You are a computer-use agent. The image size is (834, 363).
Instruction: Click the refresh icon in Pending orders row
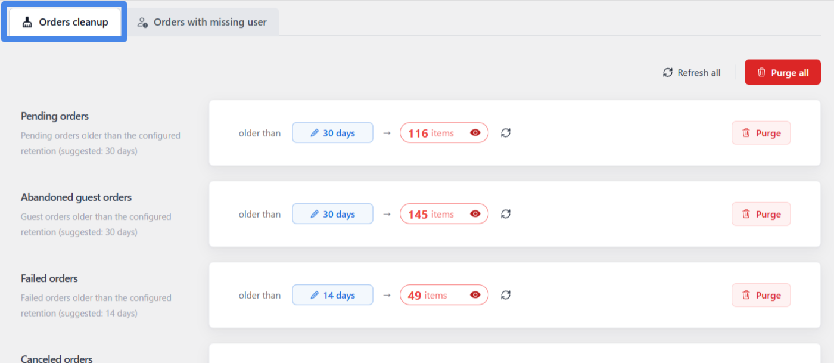[506, 133]
